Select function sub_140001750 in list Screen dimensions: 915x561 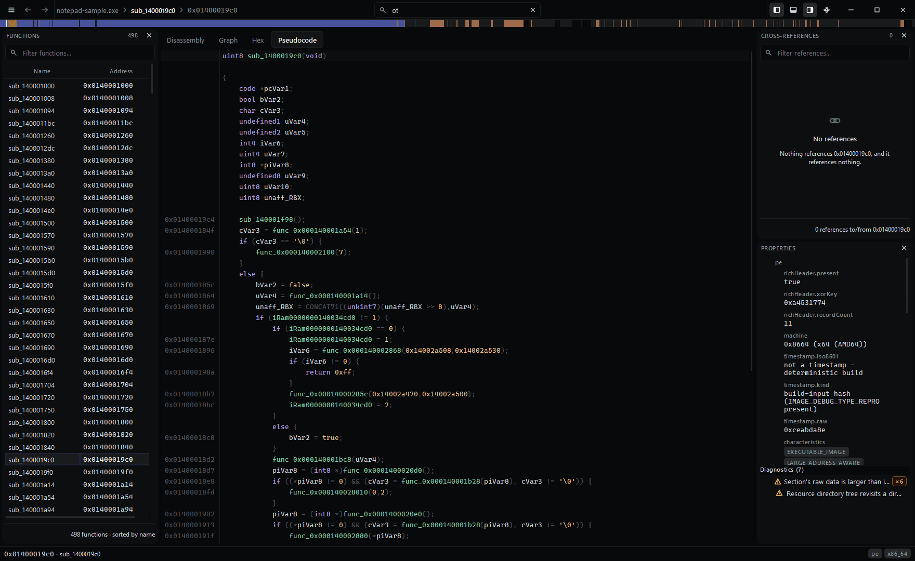(77, 410)
